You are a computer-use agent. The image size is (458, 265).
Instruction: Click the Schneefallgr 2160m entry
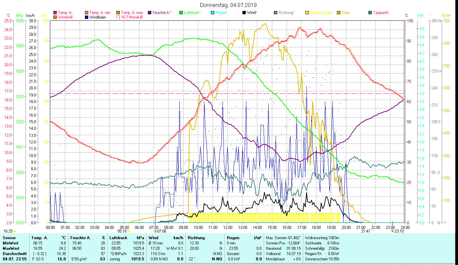(x=322, y=248)
